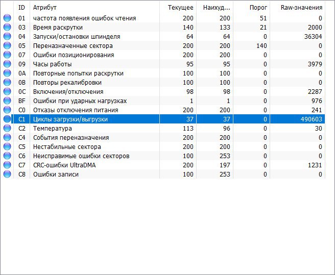Click the status orb for attribute 04
The image size is (335, 275).
[7, 36]
